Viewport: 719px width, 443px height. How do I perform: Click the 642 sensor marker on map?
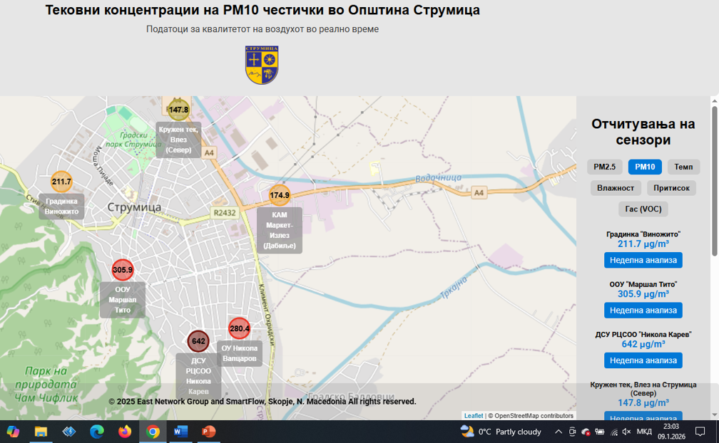click(198, 341)
